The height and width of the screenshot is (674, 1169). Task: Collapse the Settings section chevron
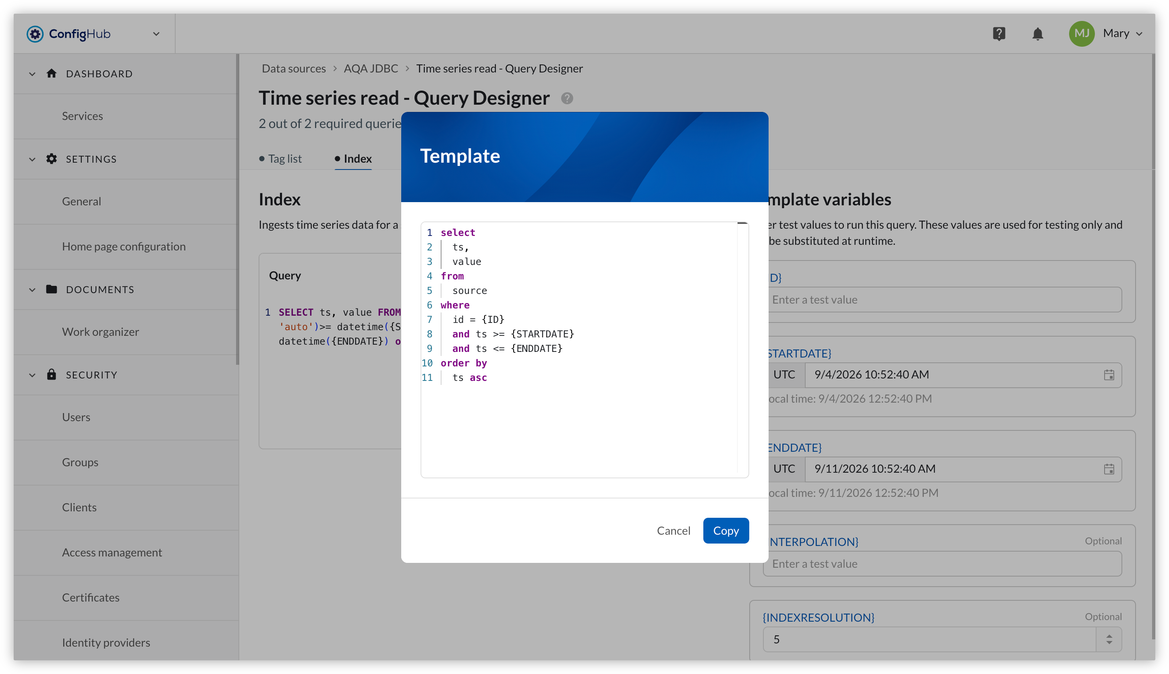point(32,159)
